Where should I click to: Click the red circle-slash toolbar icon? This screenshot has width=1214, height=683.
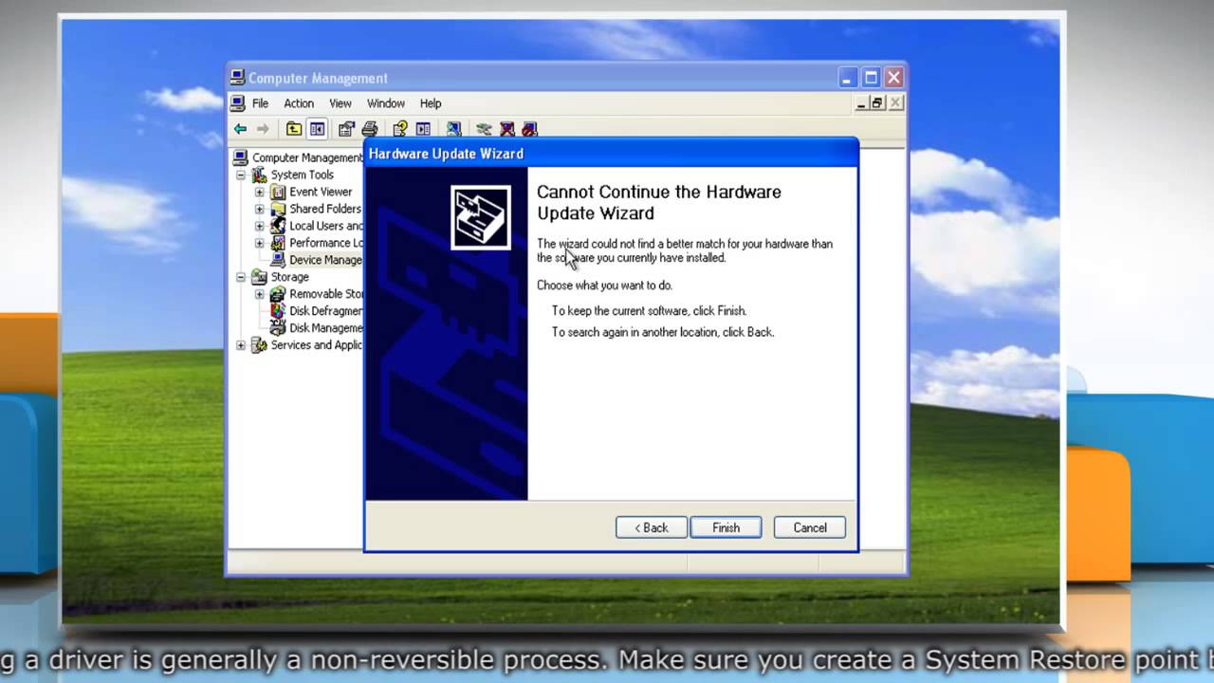click(x=529, y=129)
